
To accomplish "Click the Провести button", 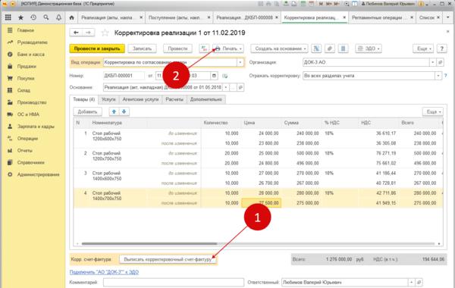I will tap(177, 49).
